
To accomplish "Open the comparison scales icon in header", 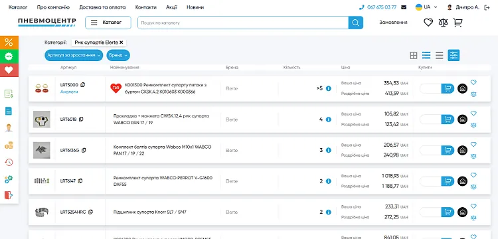I will tap(443, 23).
